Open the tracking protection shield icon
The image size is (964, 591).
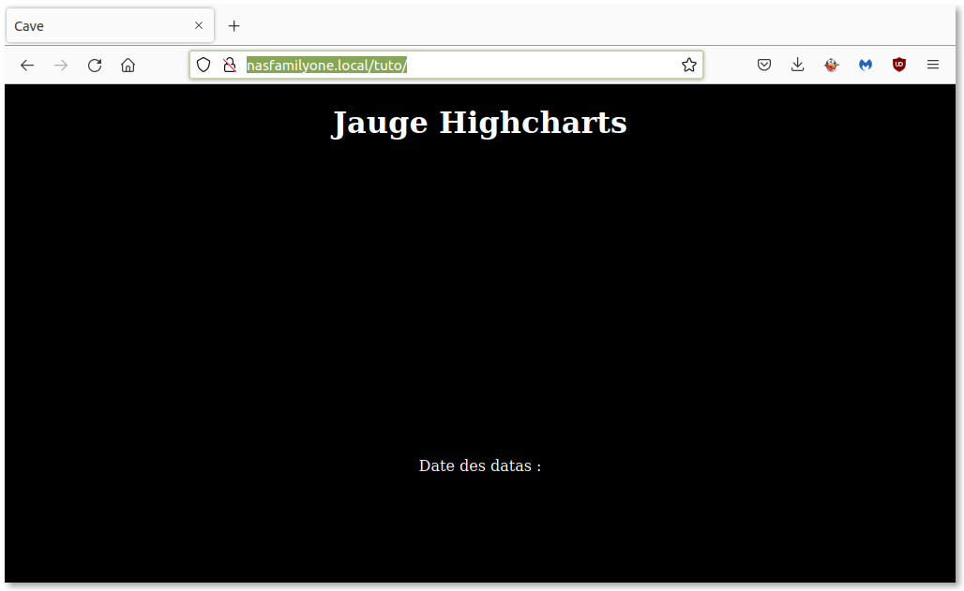tap(203, 65)
